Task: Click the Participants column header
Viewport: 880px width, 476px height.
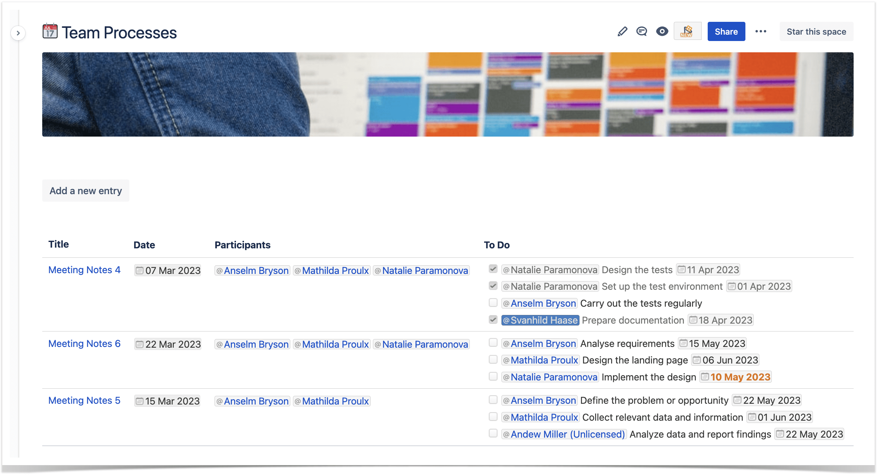Action: pos(242,245)
